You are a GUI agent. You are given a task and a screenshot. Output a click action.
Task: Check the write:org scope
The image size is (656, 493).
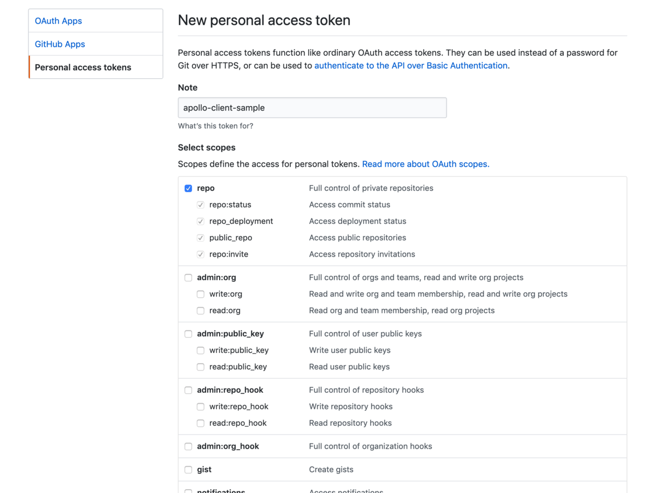tap(201, 294)
